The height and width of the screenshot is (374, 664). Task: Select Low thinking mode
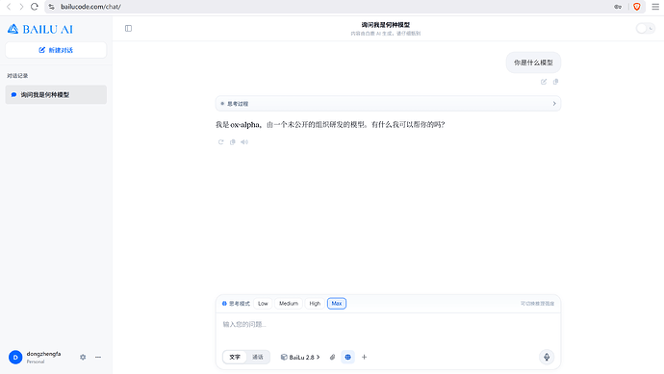click(x=263, y=304)
